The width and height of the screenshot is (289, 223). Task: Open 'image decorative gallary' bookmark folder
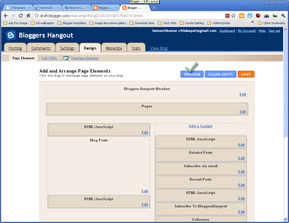pos(108,23)
